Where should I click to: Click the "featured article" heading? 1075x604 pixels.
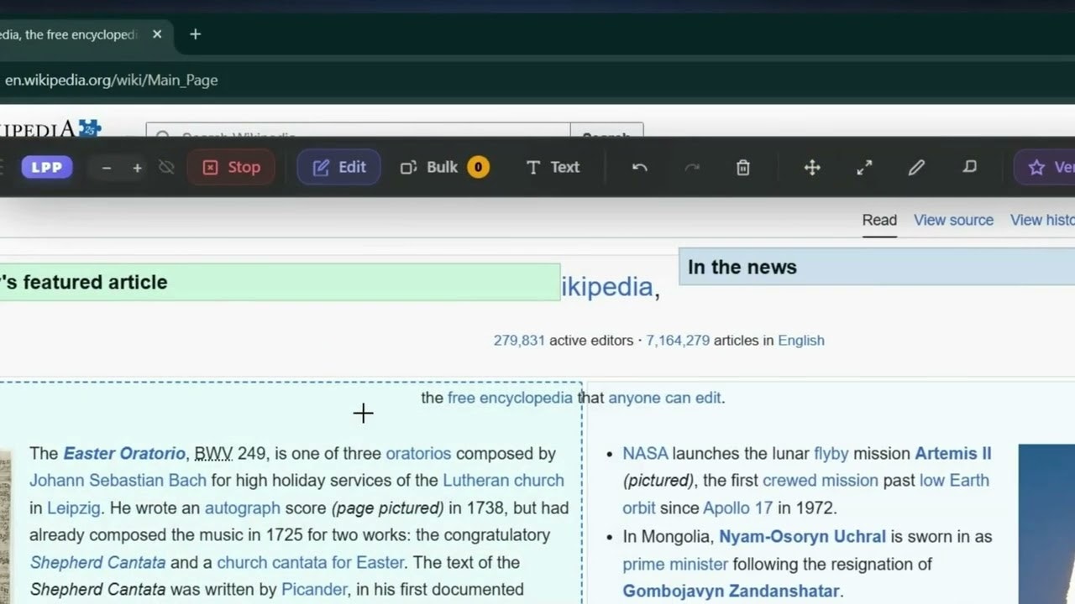click(84, 283)
